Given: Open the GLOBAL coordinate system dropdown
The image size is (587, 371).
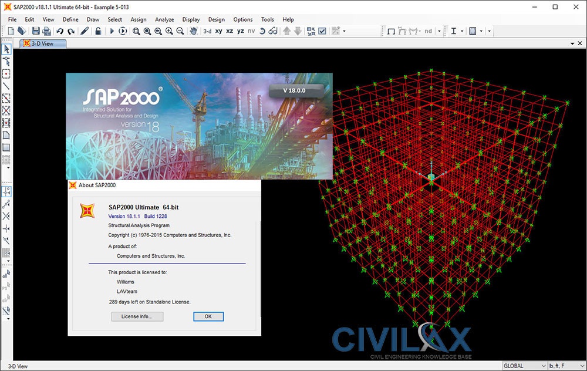Looking at the screenshot, I should point(524,366).
